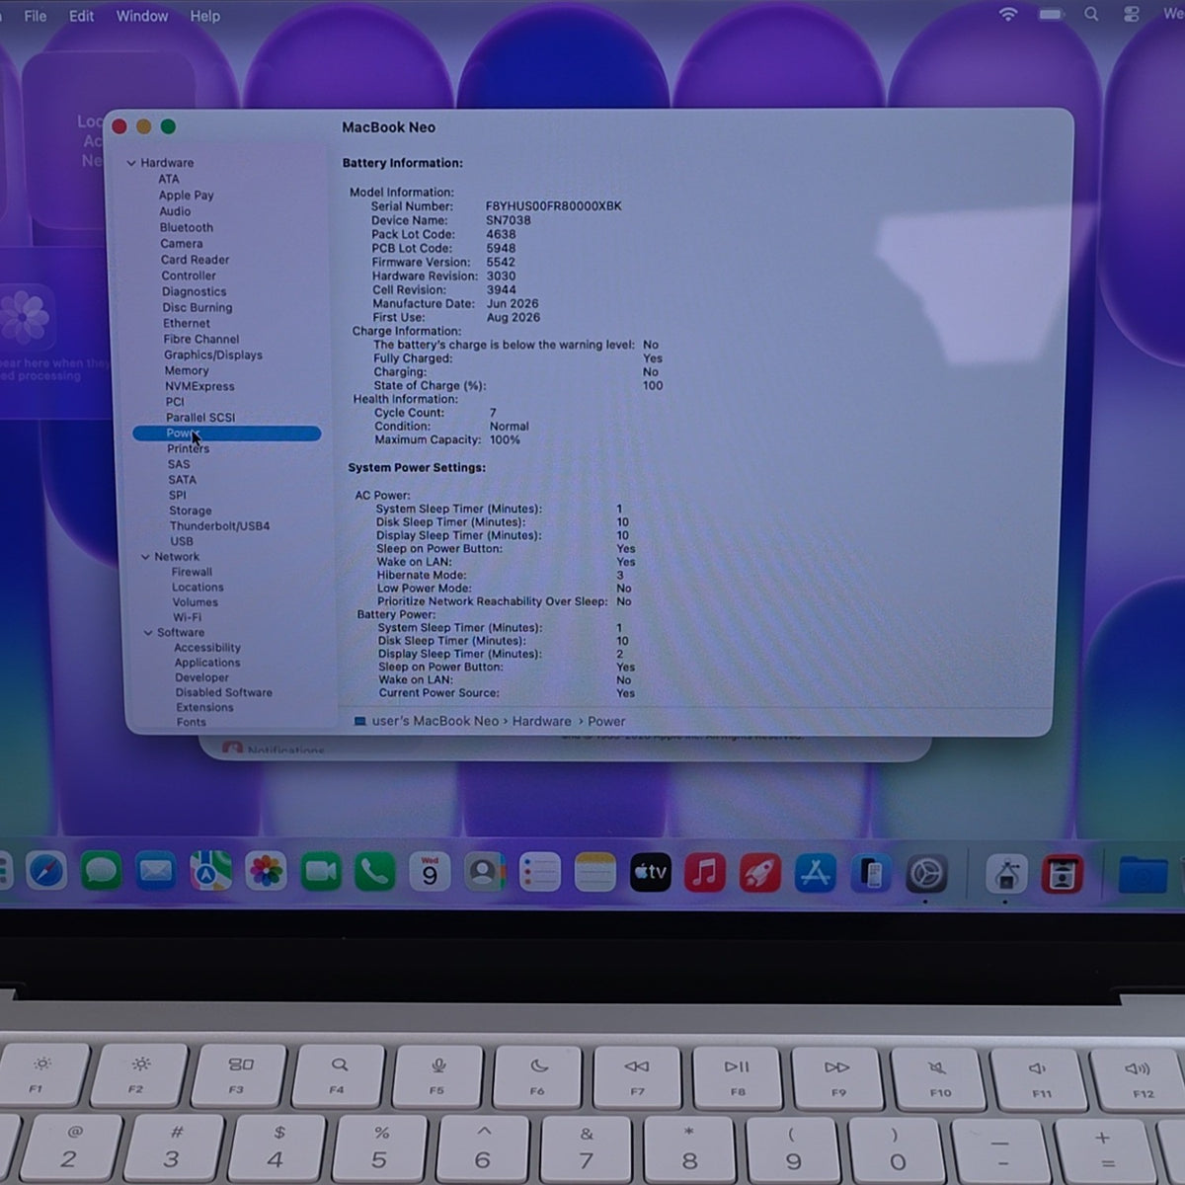Open System Settings gear in Dock
This screenshot has height=1185, width=1185.
[926, 874]
